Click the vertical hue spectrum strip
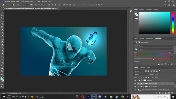Viewport: 176px width, 99px height. tap(173, 23)
